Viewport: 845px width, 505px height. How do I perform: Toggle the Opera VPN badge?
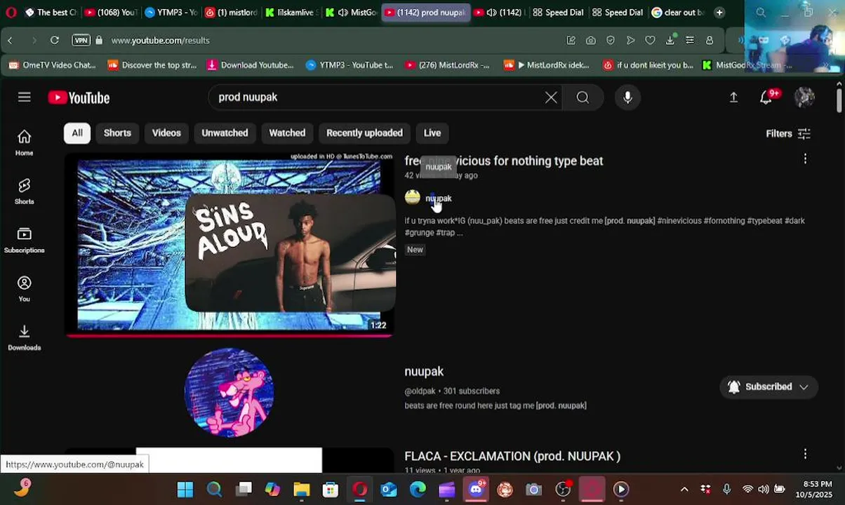click(x=81, y=41)
